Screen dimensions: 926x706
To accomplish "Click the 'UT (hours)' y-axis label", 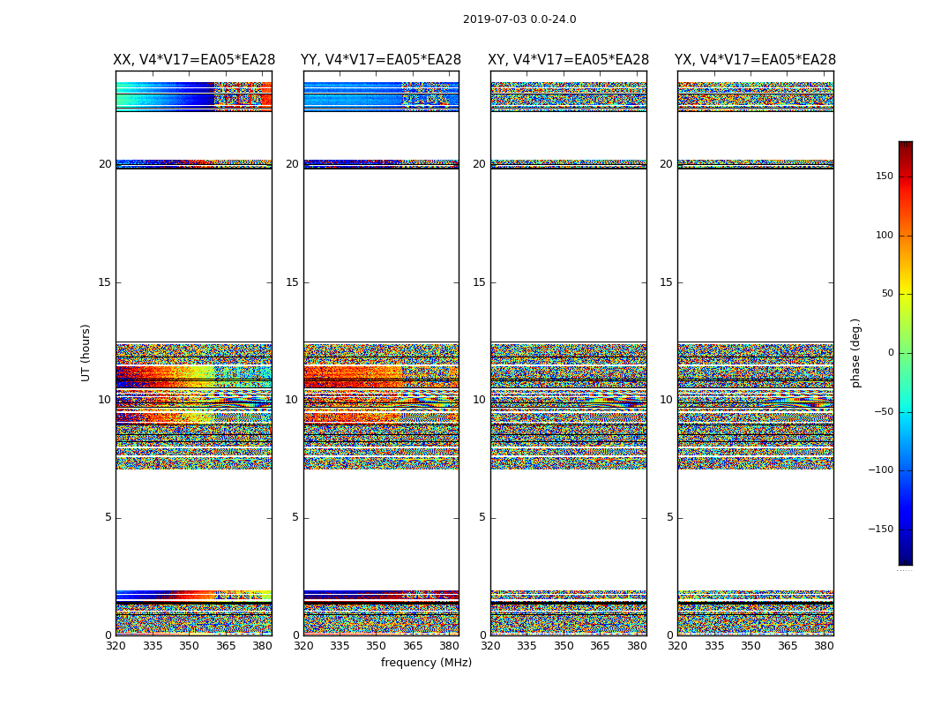I will tap(86, 352).
